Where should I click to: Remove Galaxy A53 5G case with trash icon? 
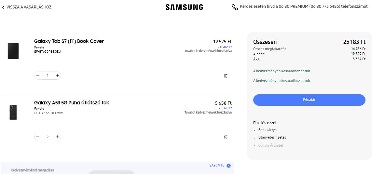coord(226,137)
